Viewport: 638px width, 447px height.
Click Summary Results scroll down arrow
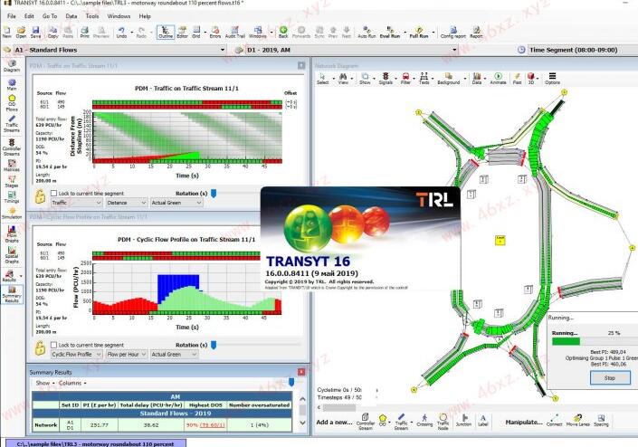point(302,423)
